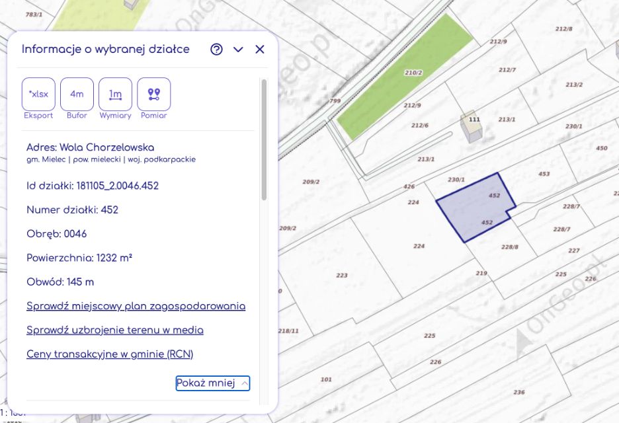Click map parcel label 212/6
This screenshot has height=423, width=619.
[x=420, y=126]
